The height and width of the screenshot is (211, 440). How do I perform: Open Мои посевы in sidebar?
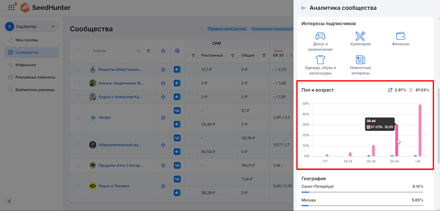tap(27, 40)
